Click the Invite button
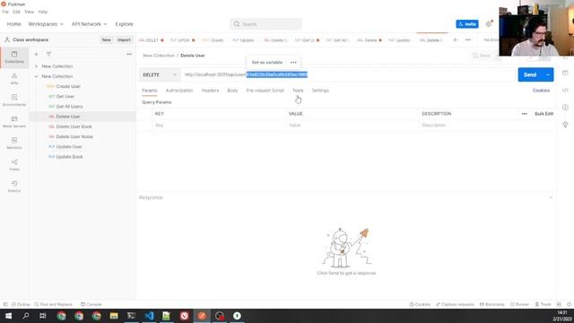 (467, 24)
